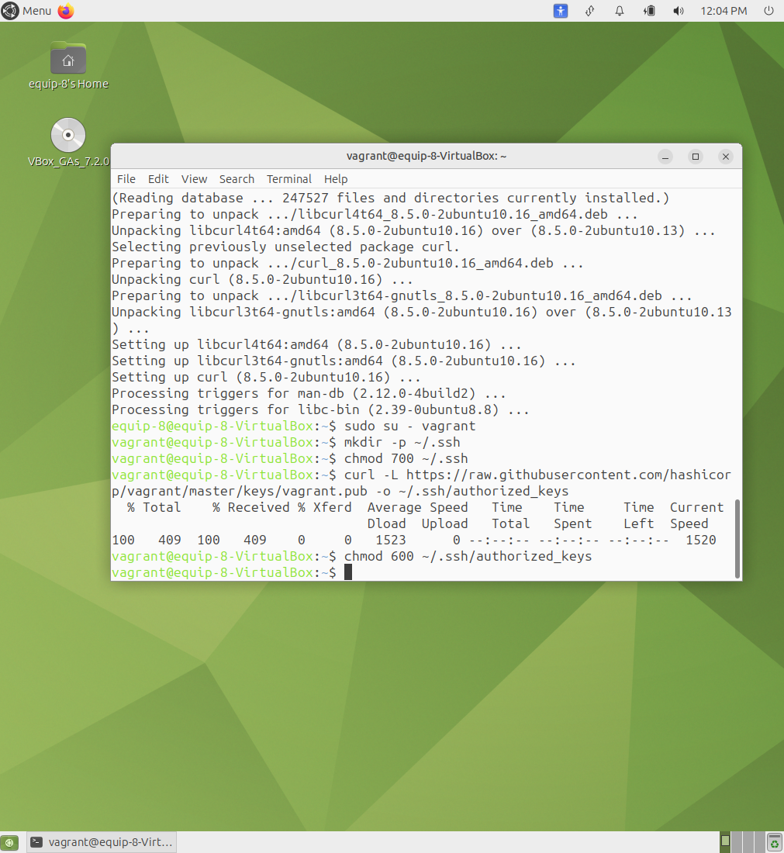Click the '1520' current speed value
Screen dimensions: 784x853
click(701, 540)
